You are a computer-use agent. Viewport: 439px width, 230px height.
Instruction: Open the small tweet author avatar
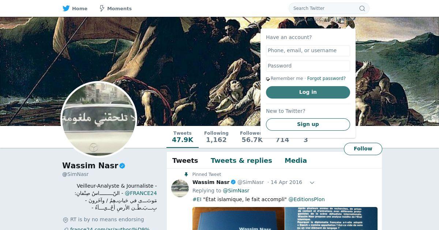click(x=180, y=188)
